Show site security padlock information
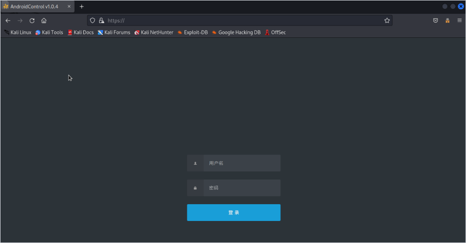466x243 pixels. pyautogui.click(x=101, y=20)
